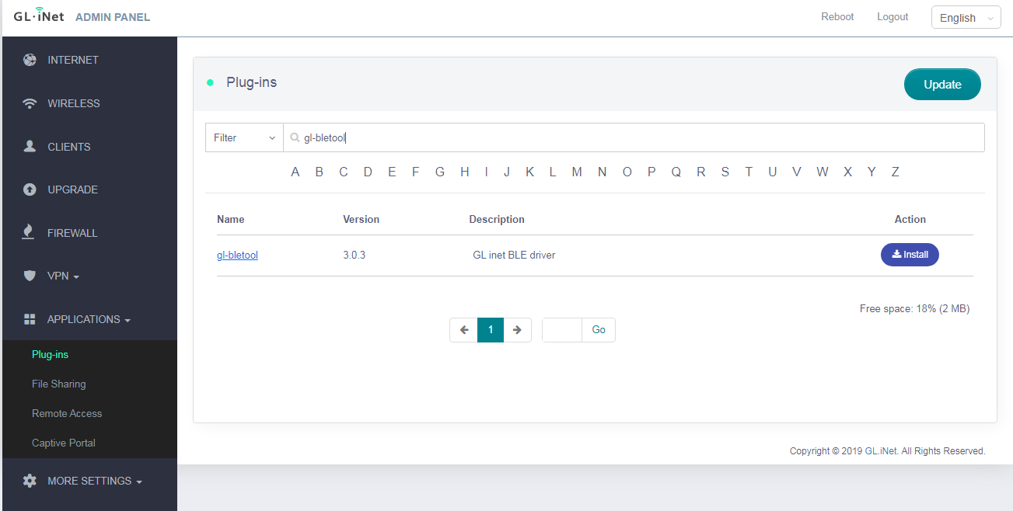Screen dimensions: 1013x511
Task: Filter plug-ins by letter B
Action: point(320,172)
